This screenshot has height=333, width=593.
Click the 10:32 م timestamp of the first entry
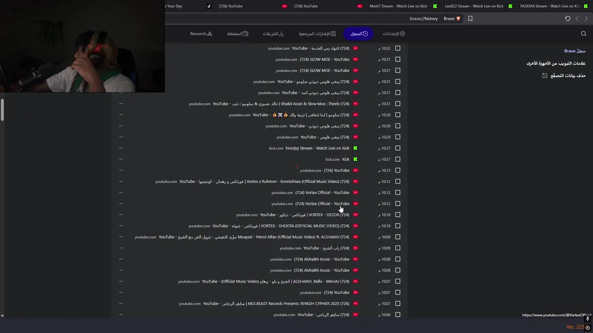click(x=385, y=48)
